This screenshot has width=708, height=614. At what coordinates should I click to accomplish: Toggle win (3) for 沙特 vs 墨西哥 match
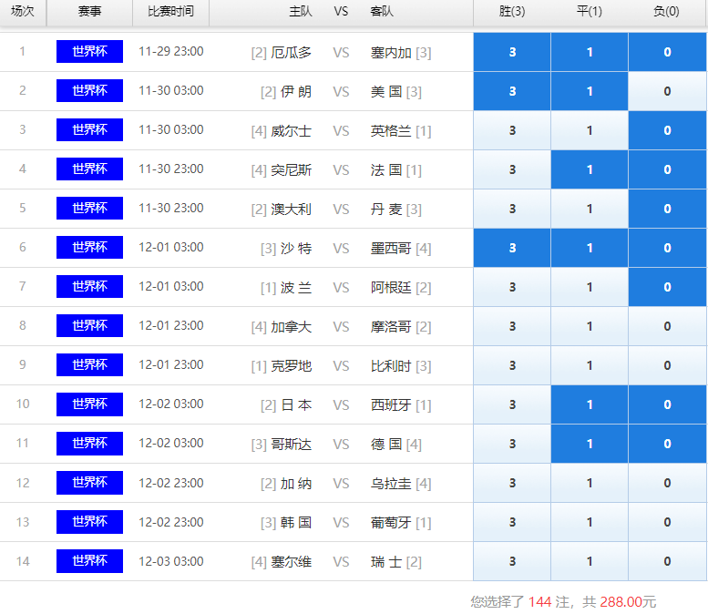(x=512, y=248)
